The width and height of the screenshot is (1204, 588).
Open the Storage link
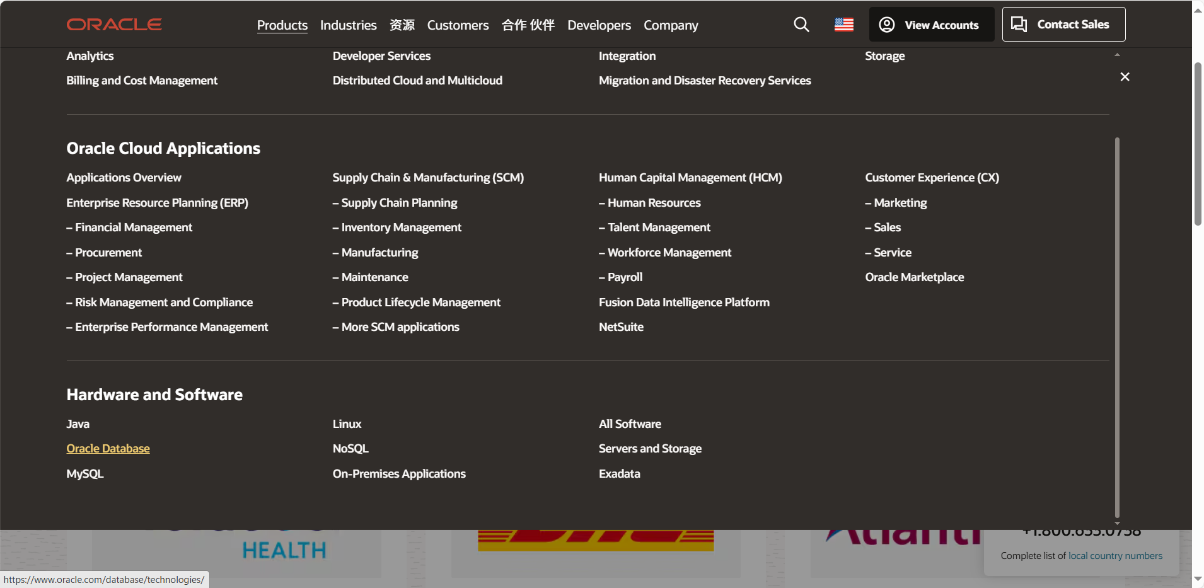tap(885, 56)
